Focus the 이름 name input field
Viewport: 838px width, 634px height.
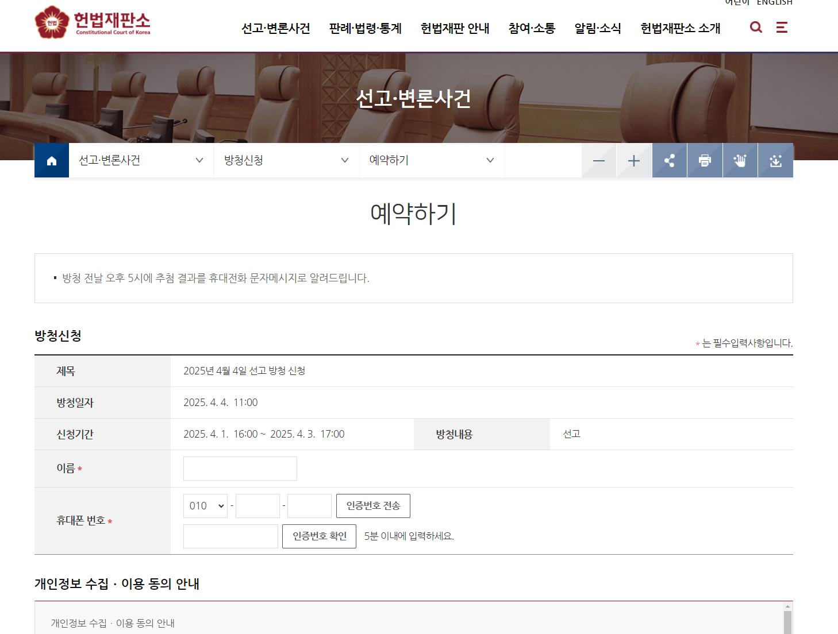pos(240,469)
